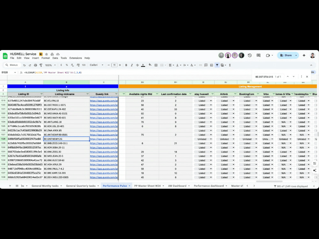Open General Quarterly tasks tab

(x=81, y=186)
